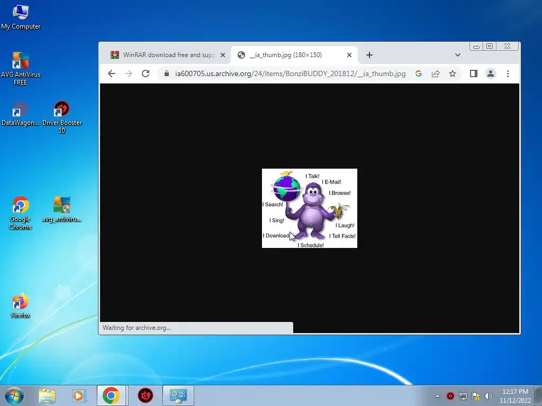Open My Computer desktop icon
This screenshot has height=406, width=542.
coord(21,17)
